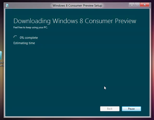Click "Feel free to keep using your PC." text

(31, 27)
